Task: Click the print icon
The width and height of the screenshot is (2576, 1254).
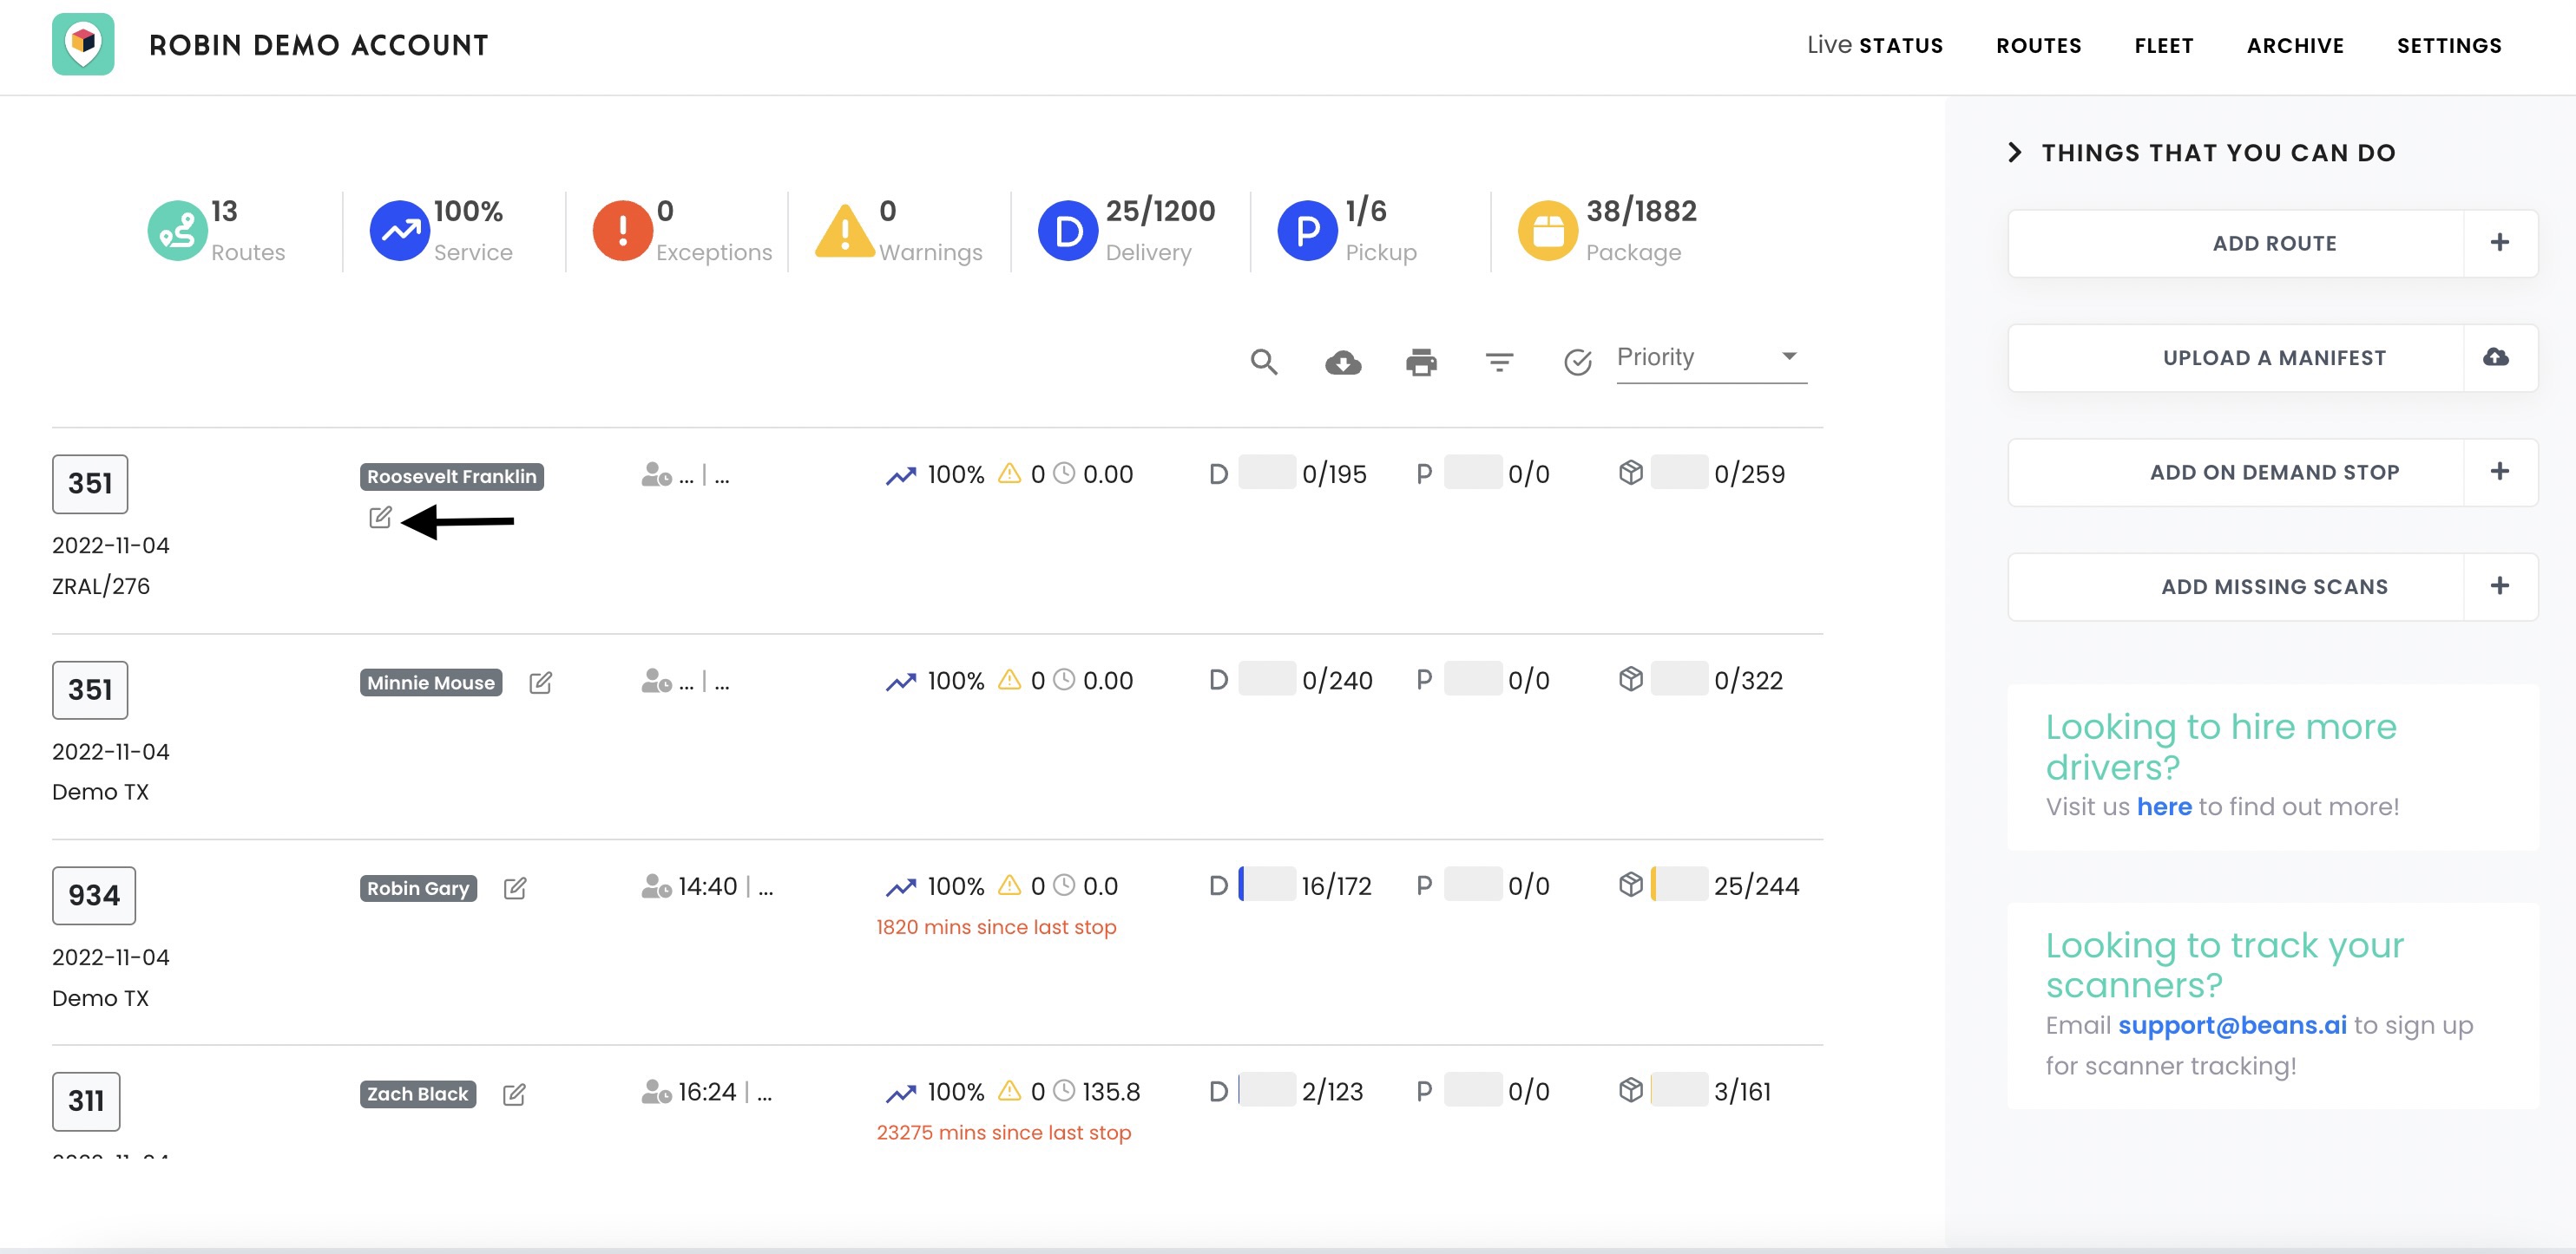Action: pos(1421,362)
